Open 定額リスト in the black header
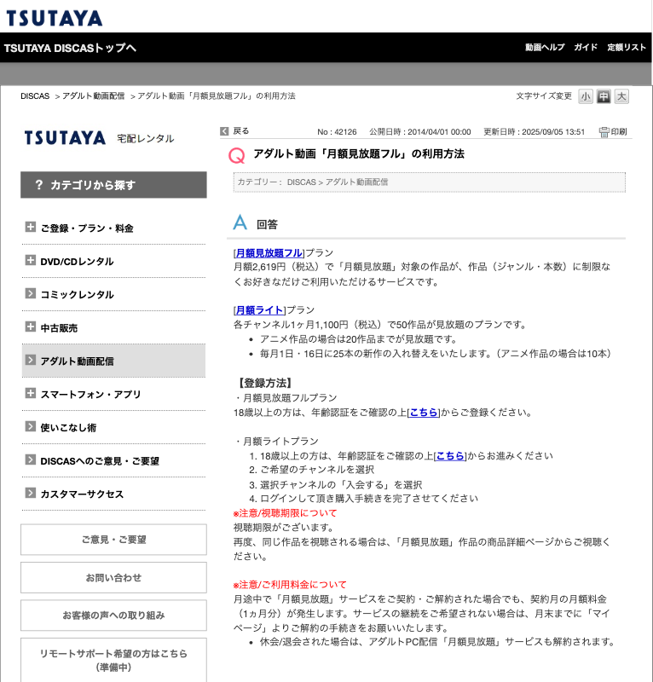This screenshot has width=653, height=682. click(627, 48)
